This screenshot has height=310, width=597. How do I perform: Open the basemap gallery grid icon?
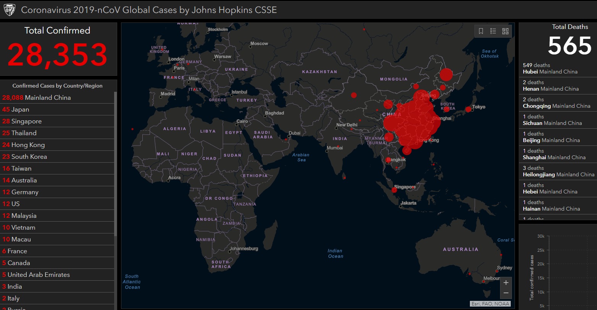click(x=505, y=31)
